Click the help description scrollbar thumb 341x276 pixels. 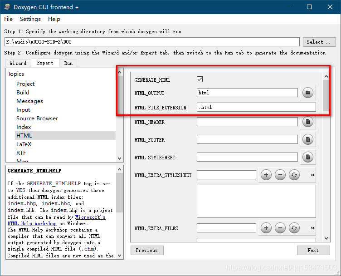pos(119,192)
